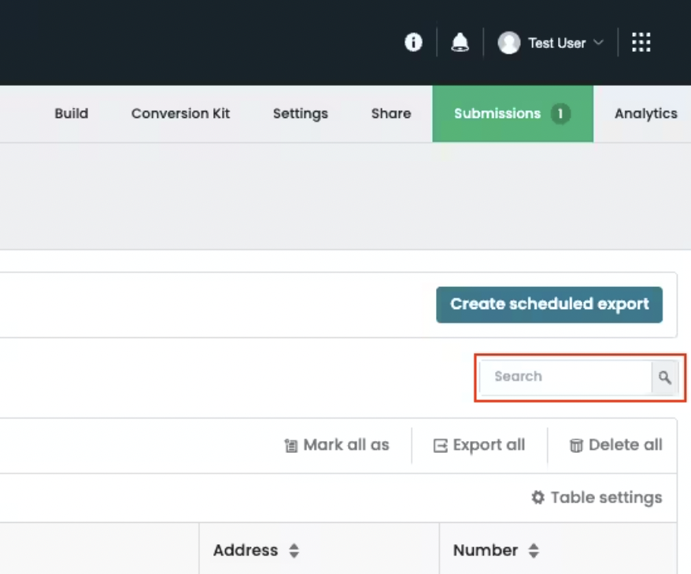Switch to the Build tab

click(x=71, y=113)
